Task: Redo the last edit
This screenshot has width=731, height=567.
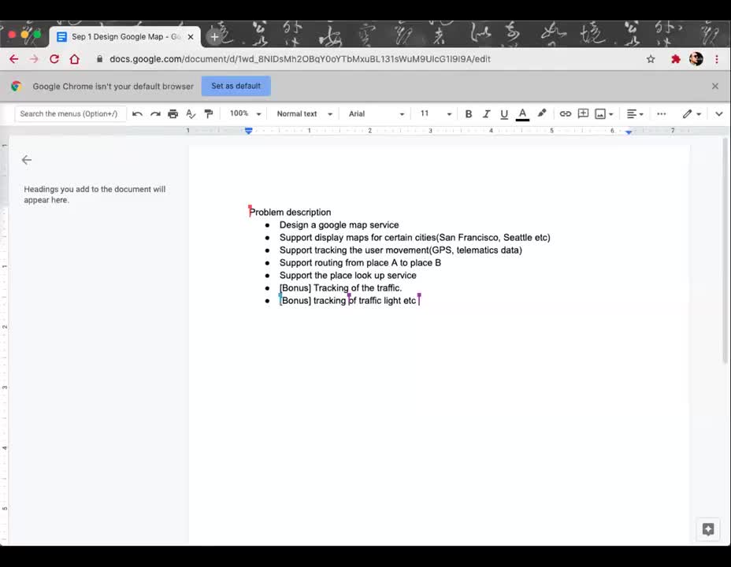Action: [155, 113]
